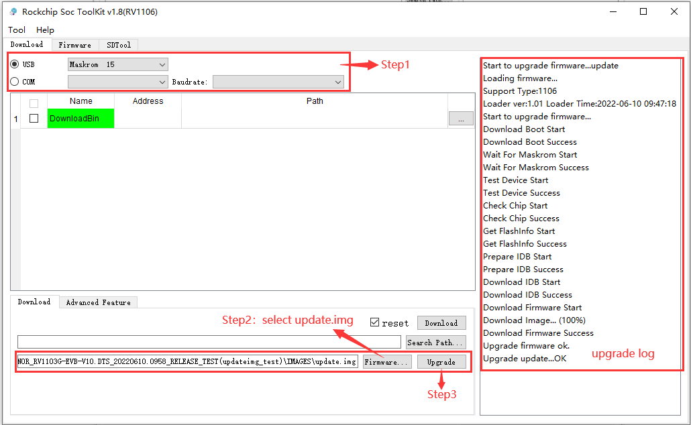Click the Rockchip app icon in title bar
The width and height of the screenshot is (691, 425).
(x=13, y=11)
